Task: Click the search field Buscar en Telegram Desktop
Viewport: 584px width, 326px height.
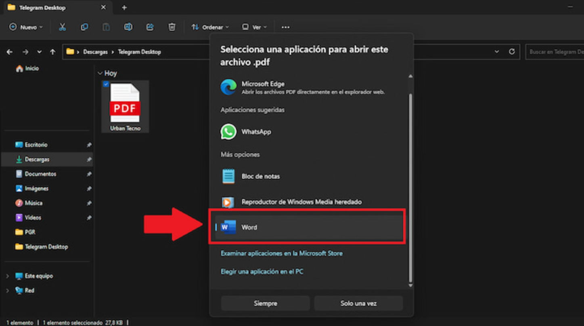Action: pyautogui.click(x=555, y=52)
